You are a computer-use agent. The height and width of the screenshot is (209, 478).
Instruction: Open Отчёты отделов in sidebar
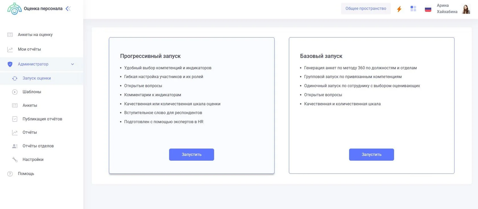pyautogui.click(x=38, y=146)
